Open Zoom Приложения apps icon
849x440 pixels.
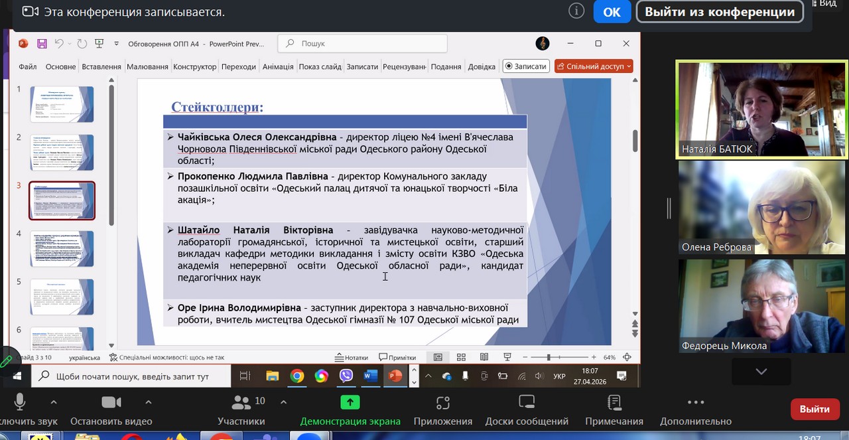(x=442, y=410)
